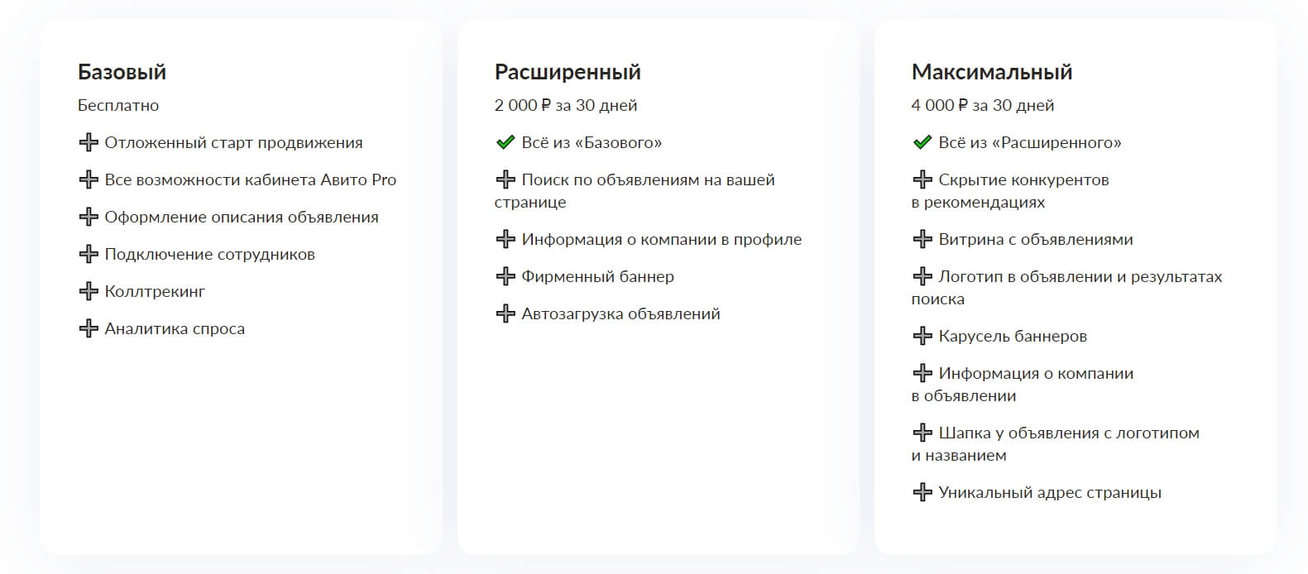Select the Максимальный plan heading
1308x574 pixels.
pos(992,72)
